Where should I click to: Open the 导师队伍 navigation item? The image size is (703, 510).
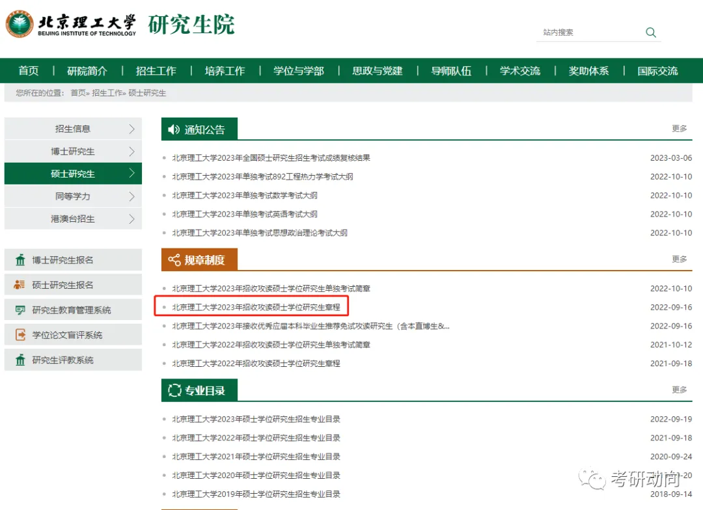(451, 71)
